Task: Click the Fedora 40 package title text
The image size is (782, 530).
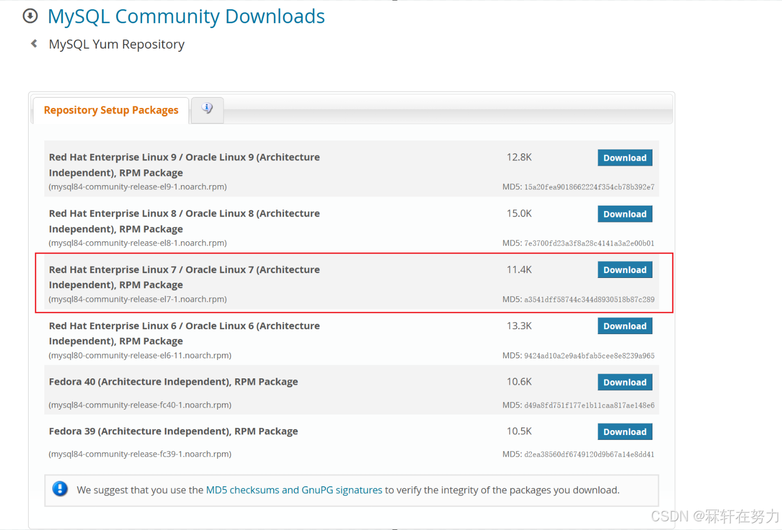Action: (173, 382)
